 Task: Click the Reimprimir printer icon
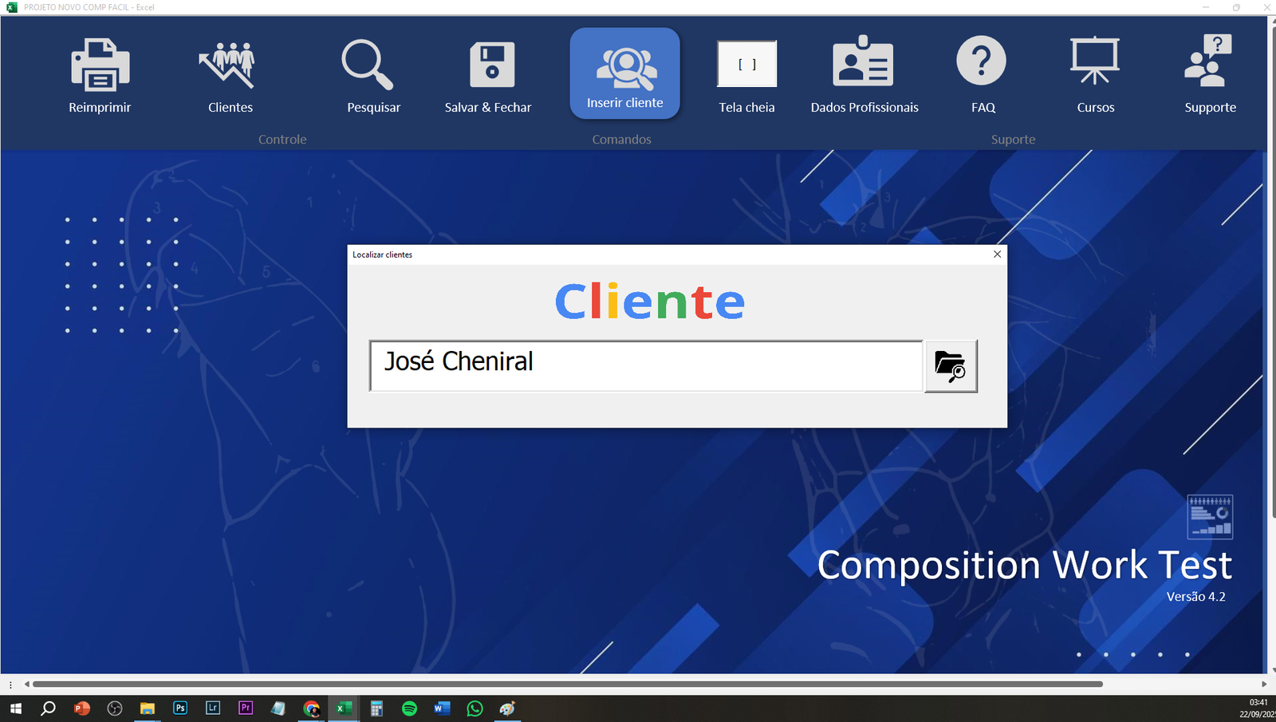coord(100,65)
